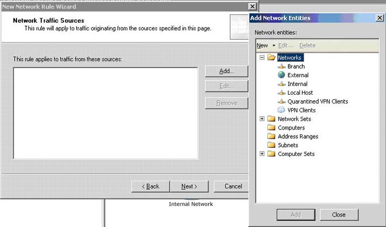Select the Subnets folder label

pos(288,145)
